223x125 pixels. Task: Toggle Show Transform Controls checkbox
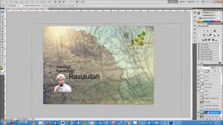point(25,6)
